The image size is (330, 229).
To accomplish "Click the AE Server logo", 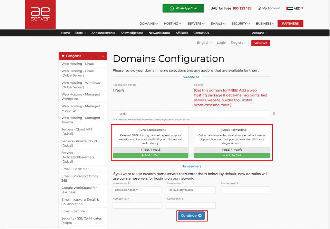I will [40, 14].
